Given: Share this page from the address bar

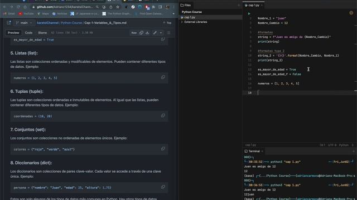Looking at the screenshot, I should point(111,7).
